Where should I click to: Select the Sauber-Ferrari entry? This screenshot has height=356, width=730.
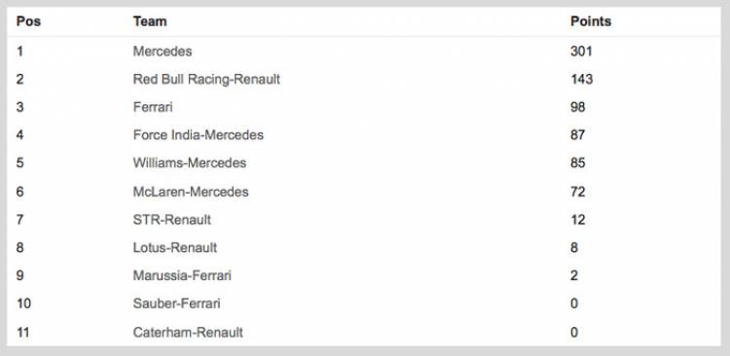pos(176,303)
